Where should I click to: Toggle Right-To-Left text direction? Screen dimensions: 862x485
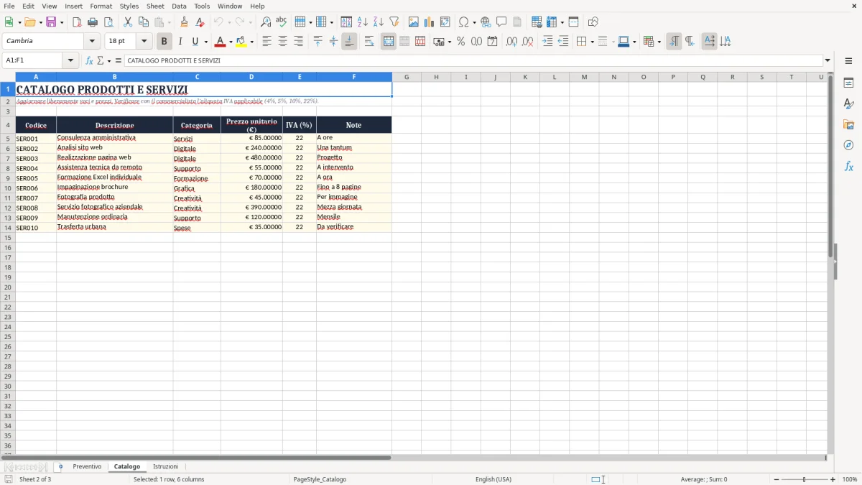[x=690, y=42]
